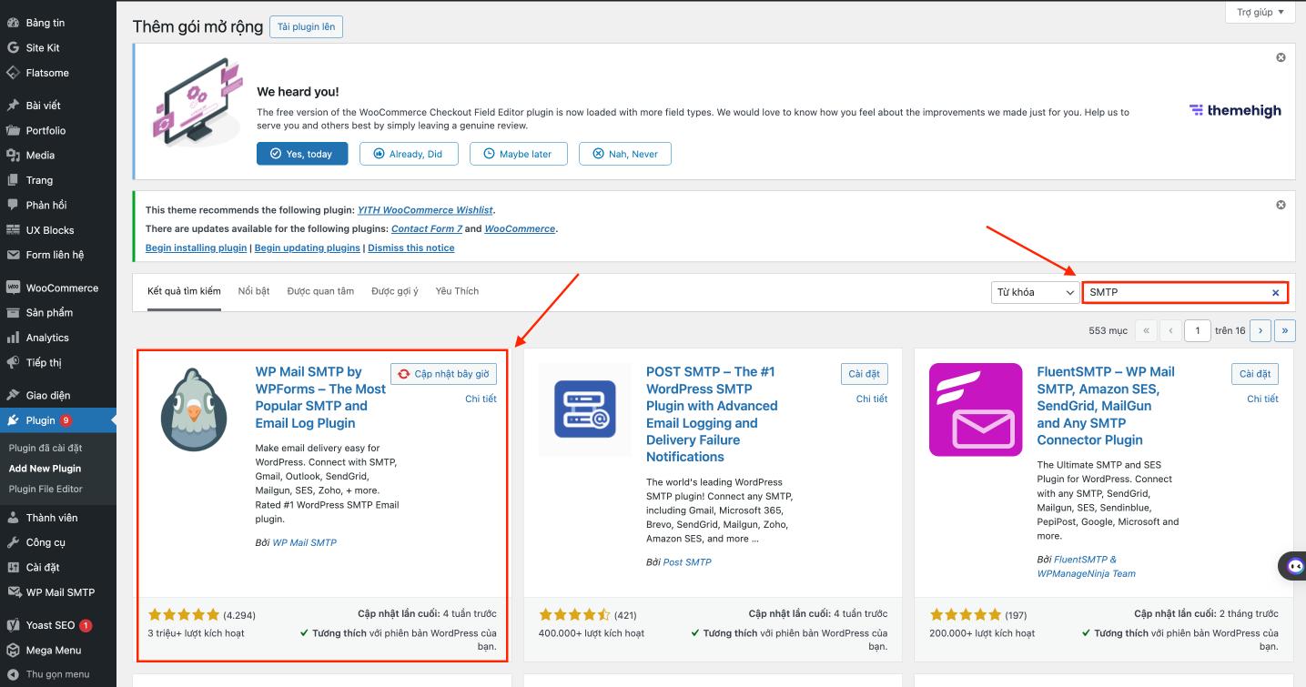Open Plugin File Editor submenu
The image size is (1306, 687).
(x=46, y=489)
